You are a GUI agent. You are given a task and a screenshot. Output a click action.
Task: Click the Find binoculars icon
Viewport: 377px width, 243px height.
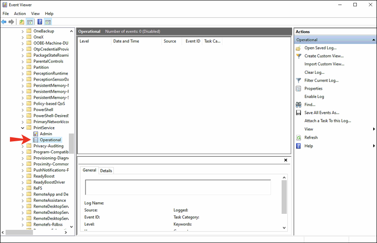click(298, 105)
